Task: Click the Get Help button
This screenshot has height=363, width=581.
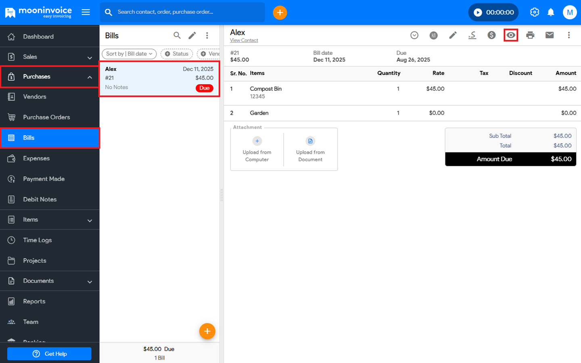Action: pyautogui.click(x=49, y=354)
